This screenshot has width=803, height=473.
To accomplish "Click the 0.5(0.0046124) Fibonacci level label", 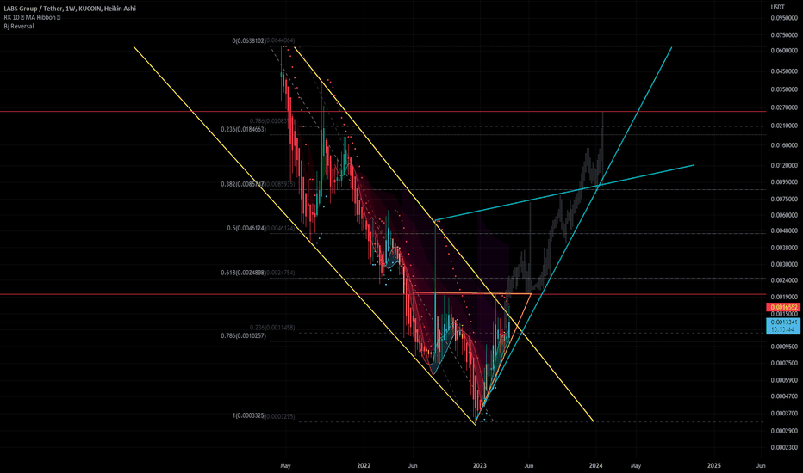I will pyautogui.click(x=246, y=228).
